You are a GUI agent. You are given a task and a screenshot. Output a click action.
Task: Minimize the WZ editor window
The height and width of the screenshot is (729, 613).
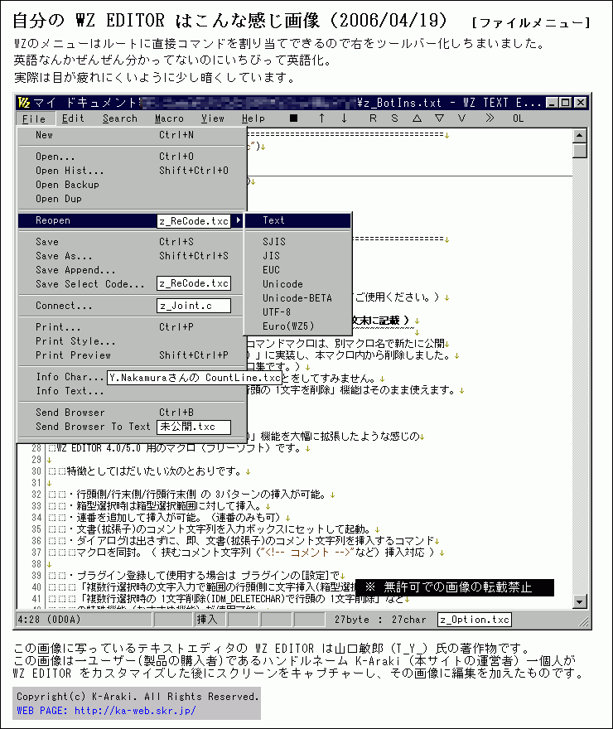tap(552, 102)
